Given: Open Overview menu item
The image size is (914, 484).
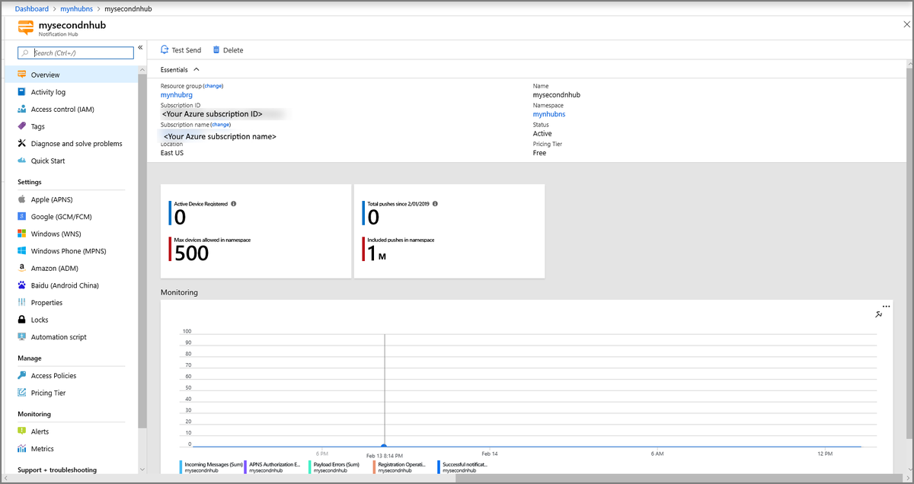Looking at the screenshot, I should 71,75.
